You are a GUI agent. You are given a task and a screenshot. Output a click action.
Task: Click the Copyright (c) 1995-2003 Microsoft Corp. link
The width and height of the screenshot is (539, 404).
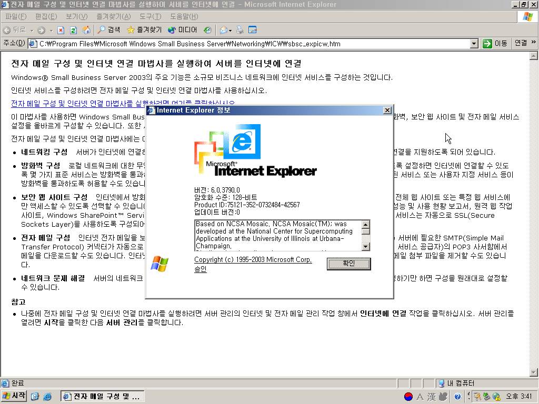[x=253, y=260]
